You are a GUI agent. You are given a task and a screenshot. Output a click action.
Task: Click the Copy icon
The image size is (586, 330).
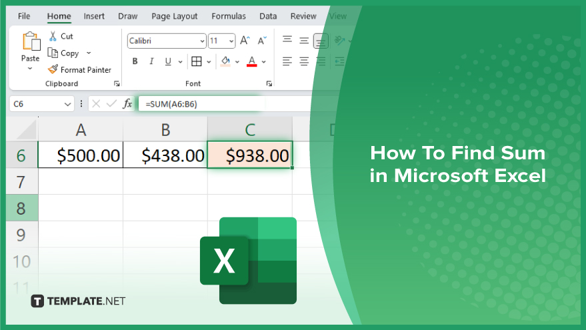(x=53, y=53)
